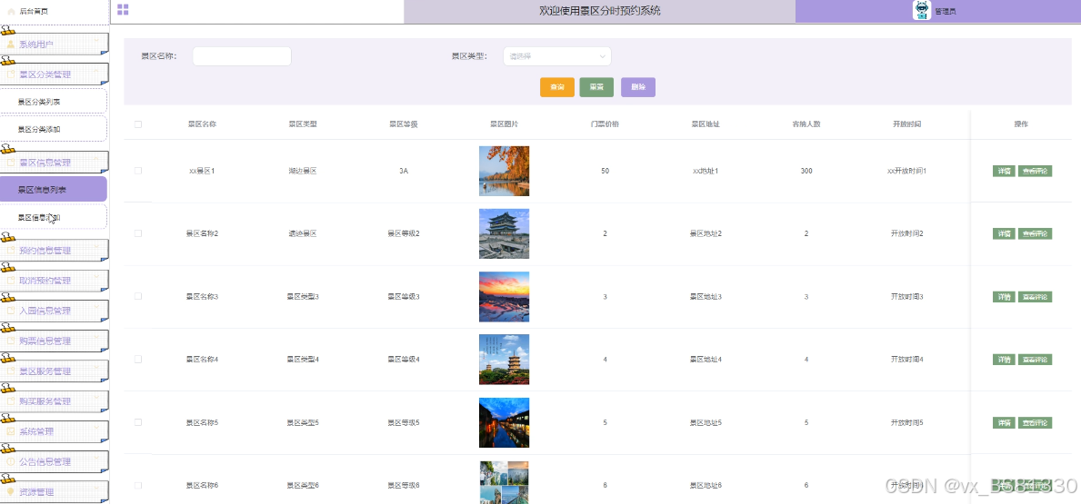1081x504 pixels.
Task: Click the administrator robot avatar
Action: [x=922, y=10]
